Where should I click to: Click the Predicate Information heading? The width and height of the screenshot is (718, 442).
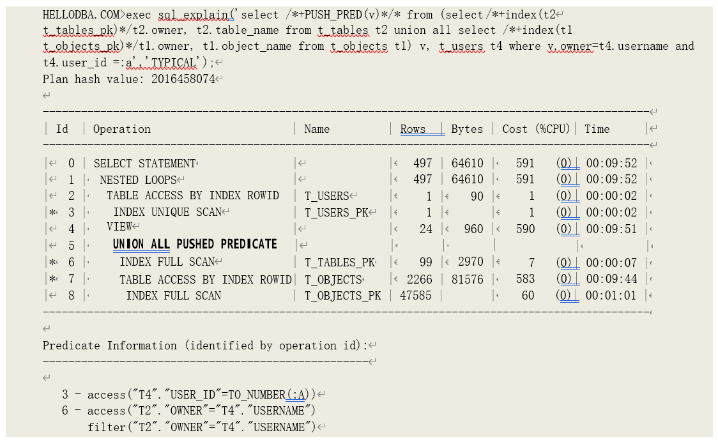coord(205,346)
